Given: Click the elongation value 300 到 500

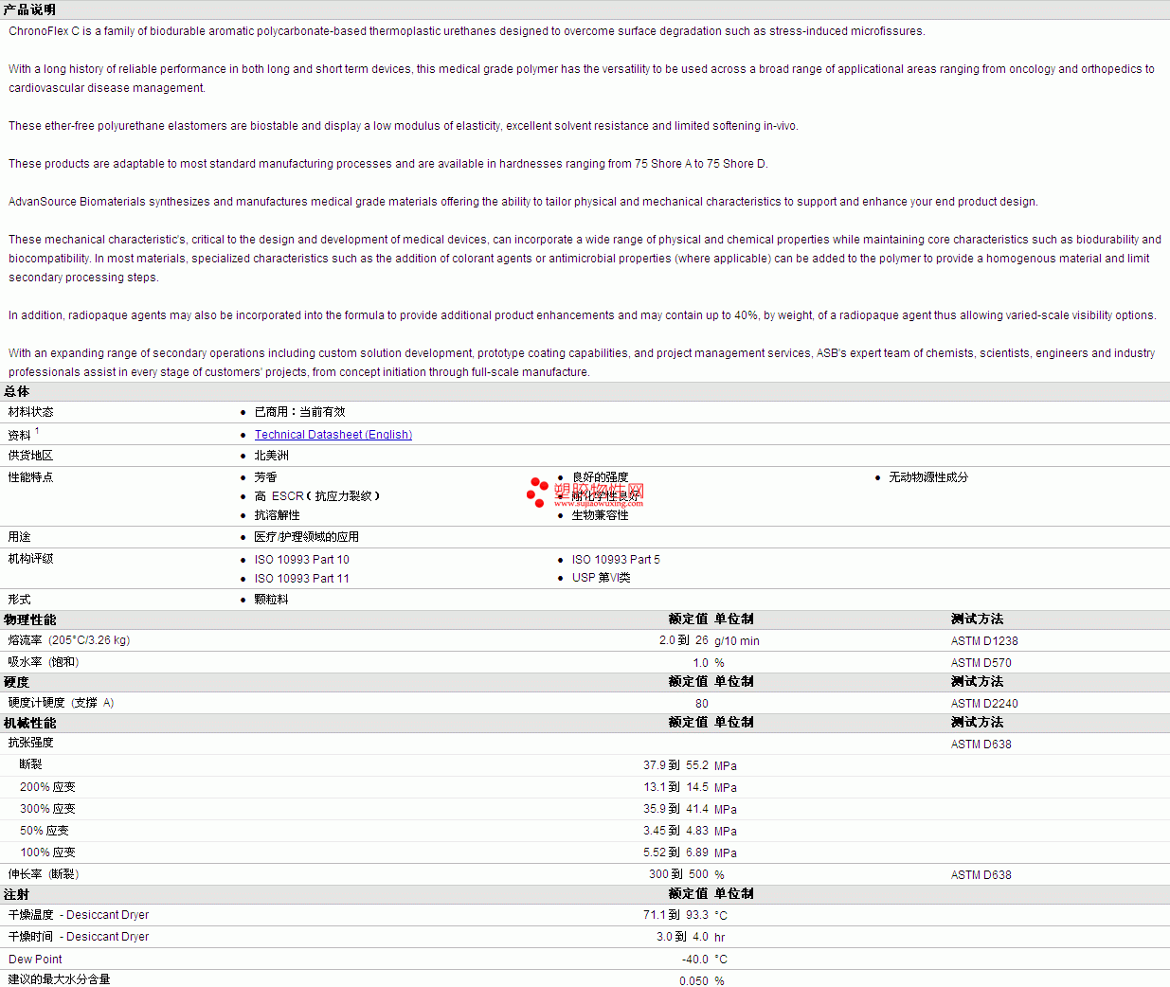Looking at the screenshot, I should (679, 874).
